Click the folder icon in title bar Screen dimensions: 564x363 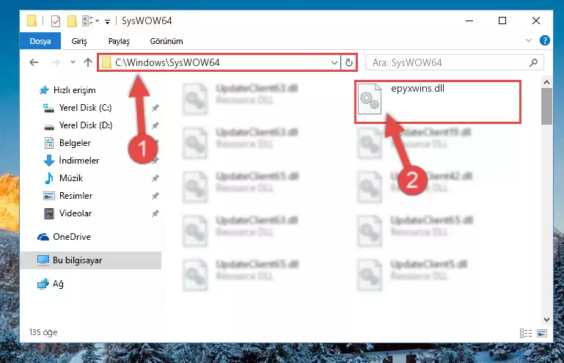pos(32,21)
